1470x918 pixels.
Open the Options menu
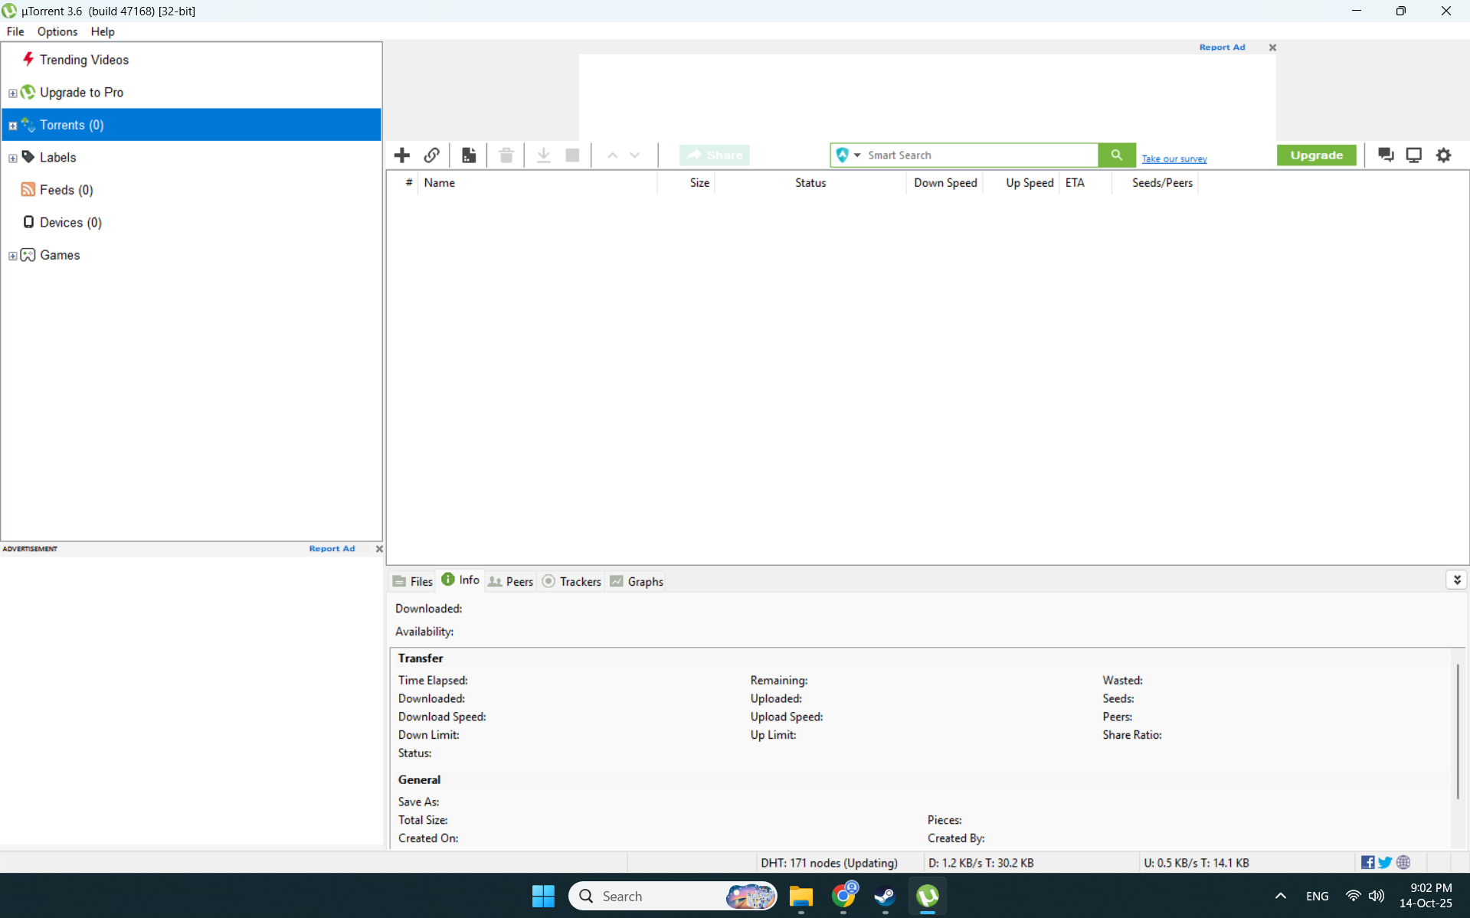click(x=57, y=31)
